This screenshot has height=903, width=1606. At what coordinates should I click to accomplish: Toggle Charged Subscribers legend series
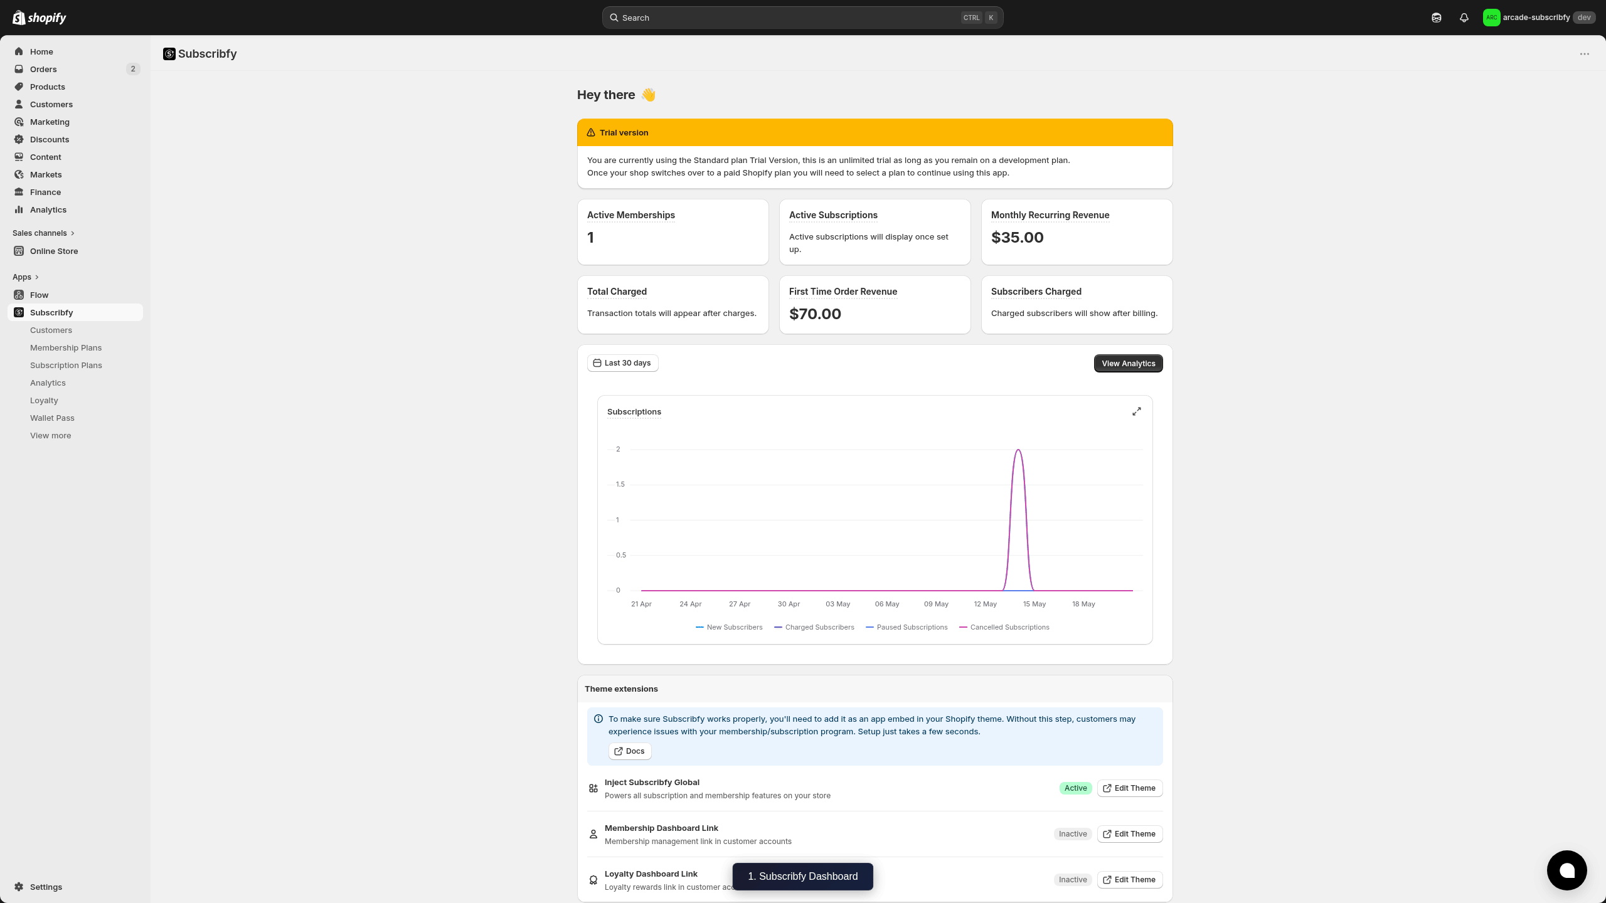click(814, 627)
